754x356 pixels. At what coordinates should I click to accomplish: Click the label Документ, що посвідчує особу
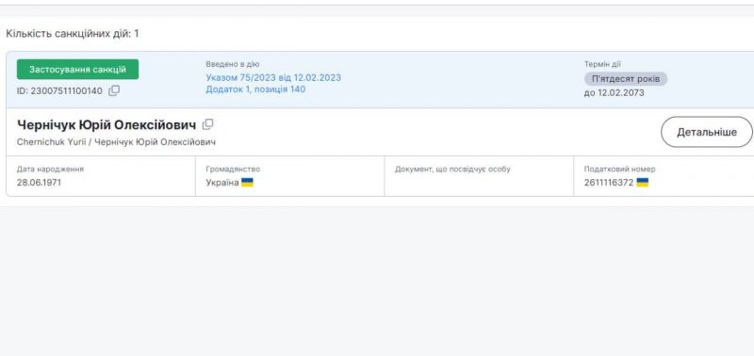pos(452,170)
